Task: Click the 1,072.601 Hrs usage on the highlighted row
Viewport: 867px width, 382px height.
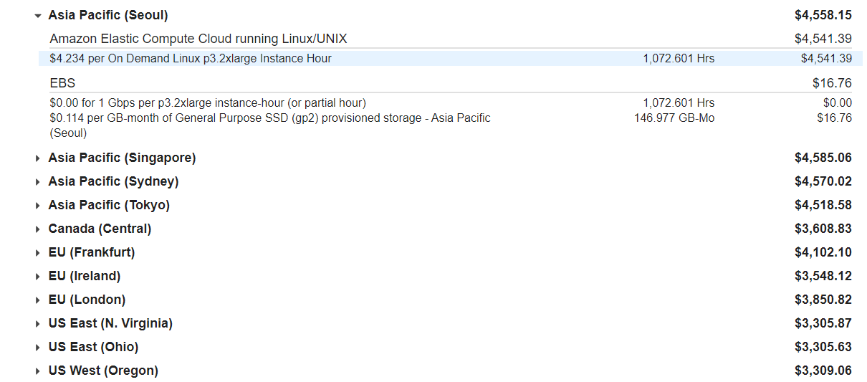Action: (679, 59)
